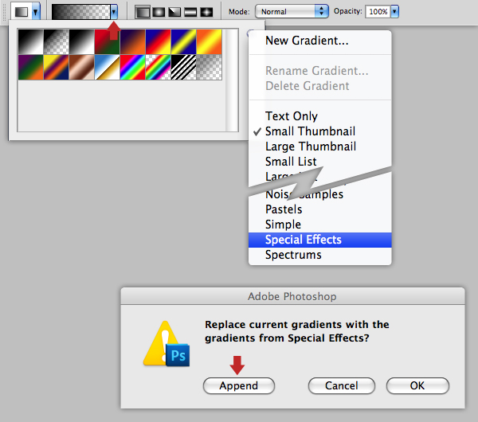Expand the tool preset dropdown arrow

pos(35,12)
